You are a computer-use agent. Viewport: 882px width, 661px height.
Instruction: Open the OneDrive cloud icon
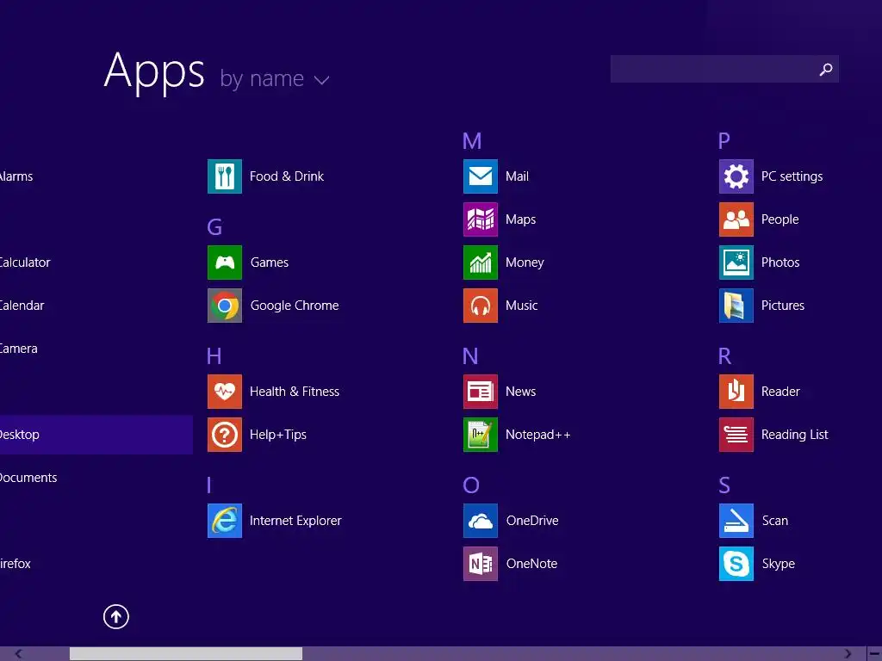click(481, 521)
